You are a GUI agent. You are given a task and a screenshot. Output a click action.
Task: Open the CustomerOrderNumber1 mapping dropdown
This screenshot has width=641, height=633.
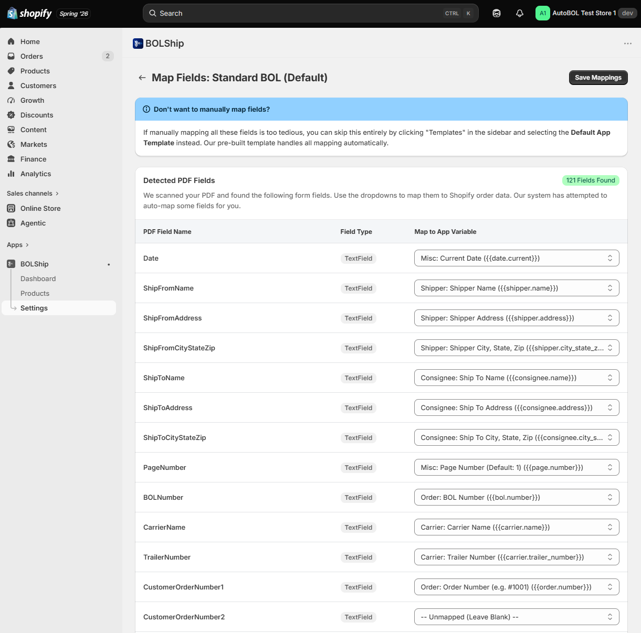[517, 587]
